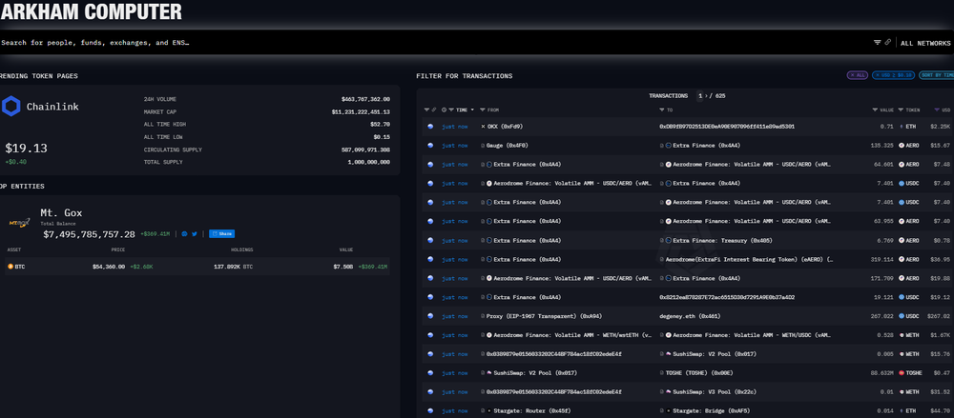Click USDC token in 19.121 row
954x418 pixels.
click(x=911, y=297)
